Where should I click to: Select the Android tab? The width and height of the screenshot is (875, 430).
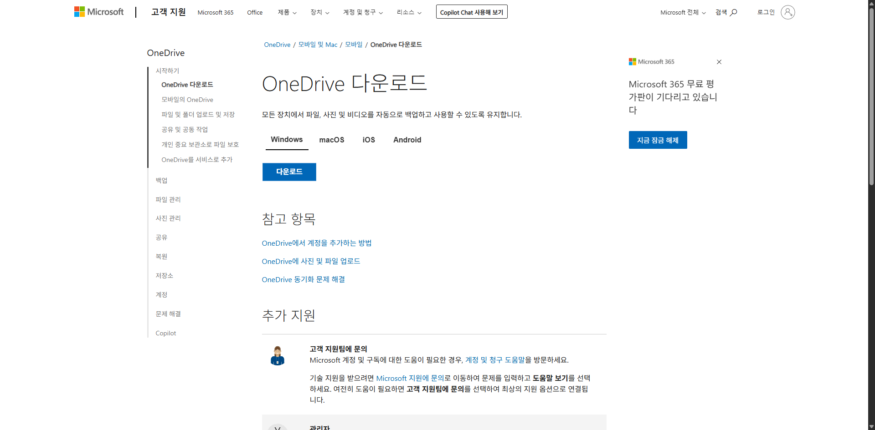[x=407, y=140]
